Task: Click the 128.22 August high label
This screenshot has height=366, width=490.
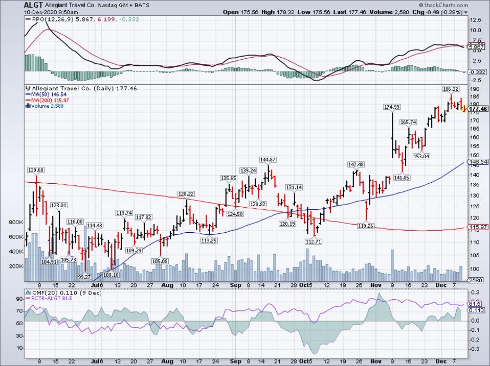Action: click(x=186, y=194)
